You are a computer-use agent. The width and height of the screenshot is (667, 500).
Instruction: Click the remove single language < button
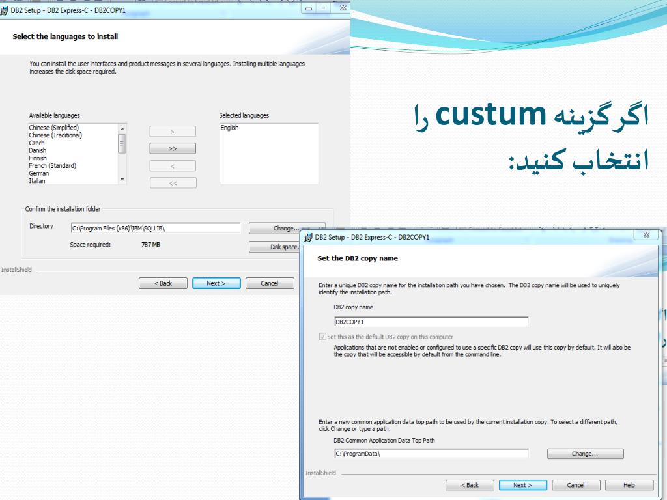[x=173, y=166]
